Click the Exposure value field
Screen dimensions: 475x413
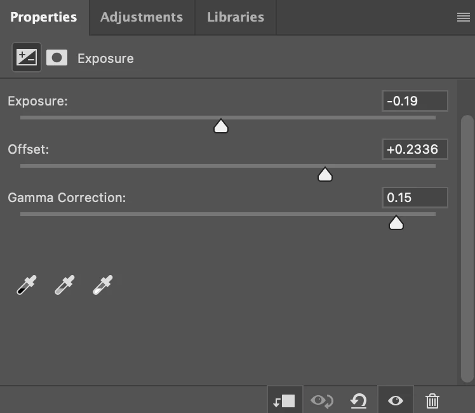[415, 101]
